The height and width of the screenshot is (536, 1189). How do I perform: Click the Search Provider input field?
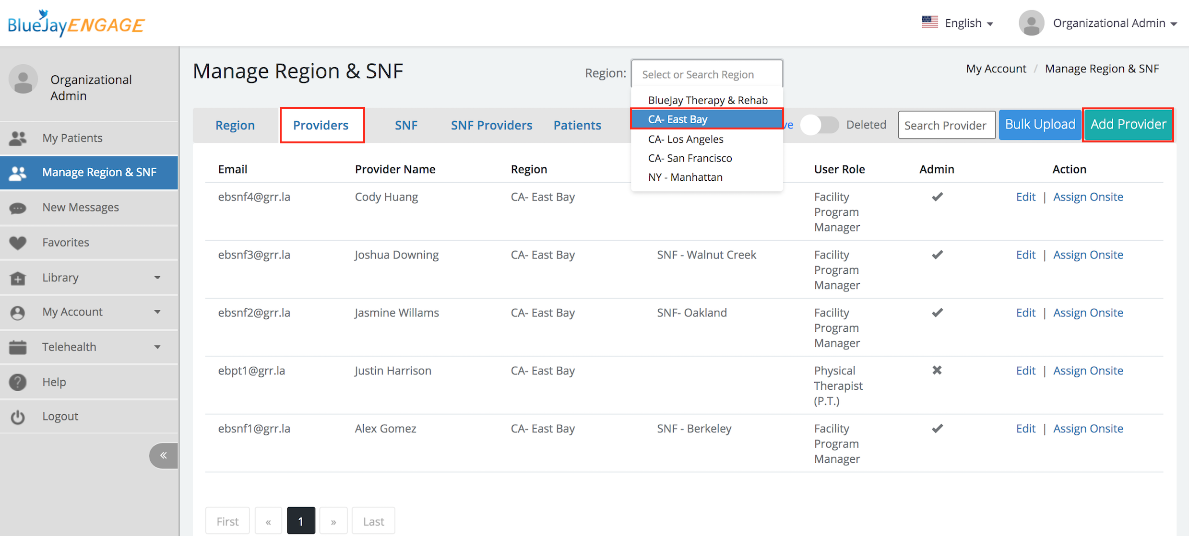946,125
